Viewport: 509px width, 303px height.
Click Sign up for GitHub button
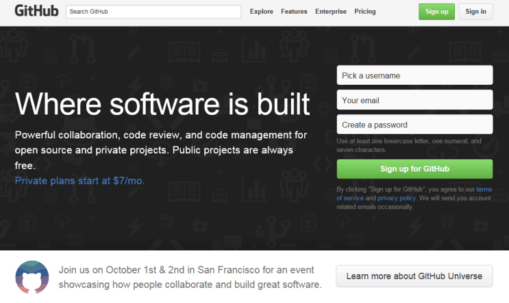click(414, 169)
